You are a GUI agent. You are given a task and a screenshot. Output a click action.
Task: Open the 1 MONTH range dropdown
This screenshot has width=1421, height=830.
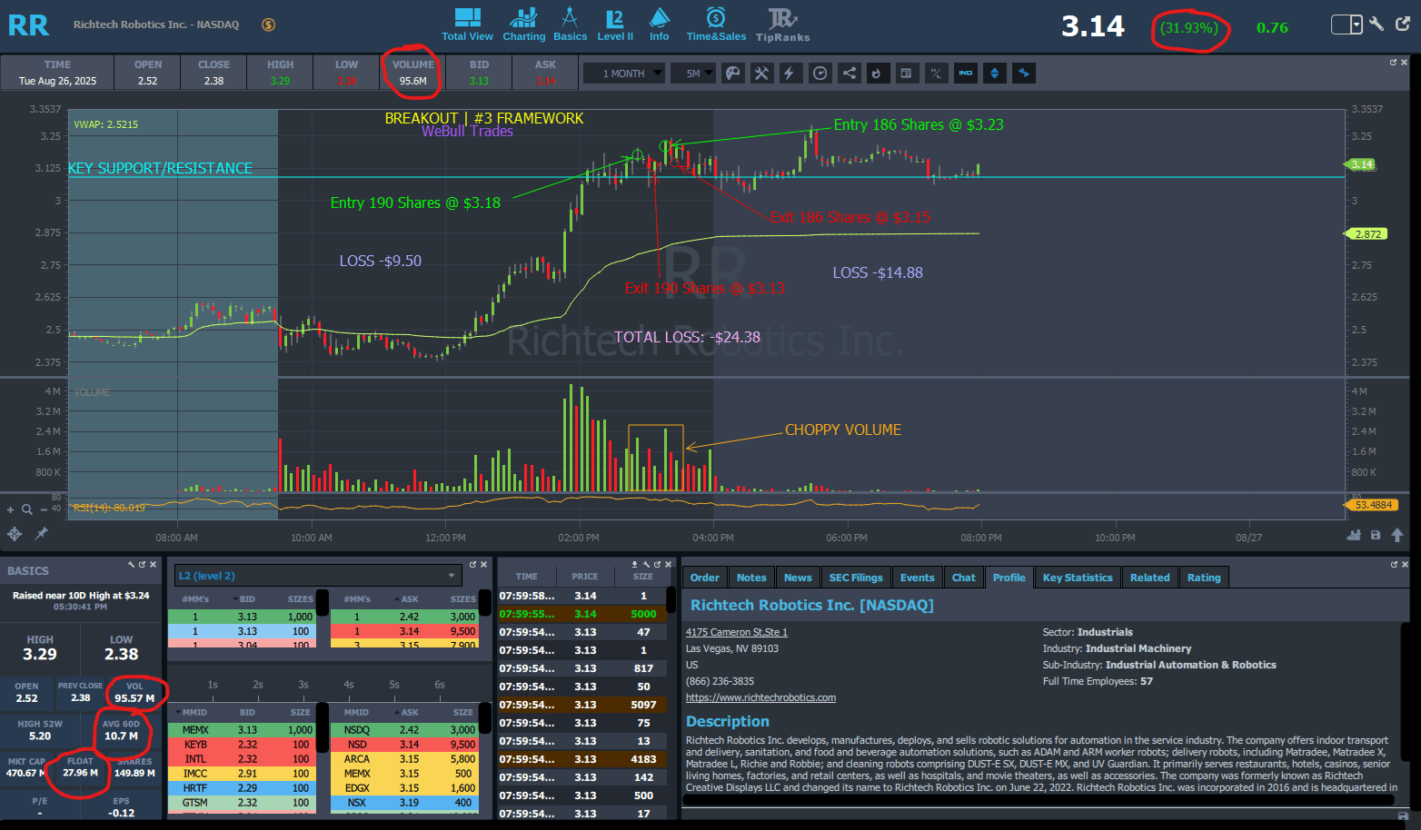click(623, 74)
